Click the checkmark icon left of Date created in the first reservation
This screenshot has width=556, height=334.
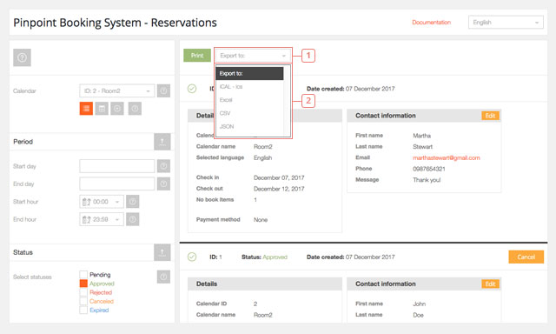pos(192,89)
